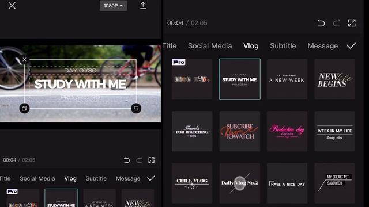Choose Have A Nice Day template
369x207 pixels.
pyautogui.click(x=287, y=183)
